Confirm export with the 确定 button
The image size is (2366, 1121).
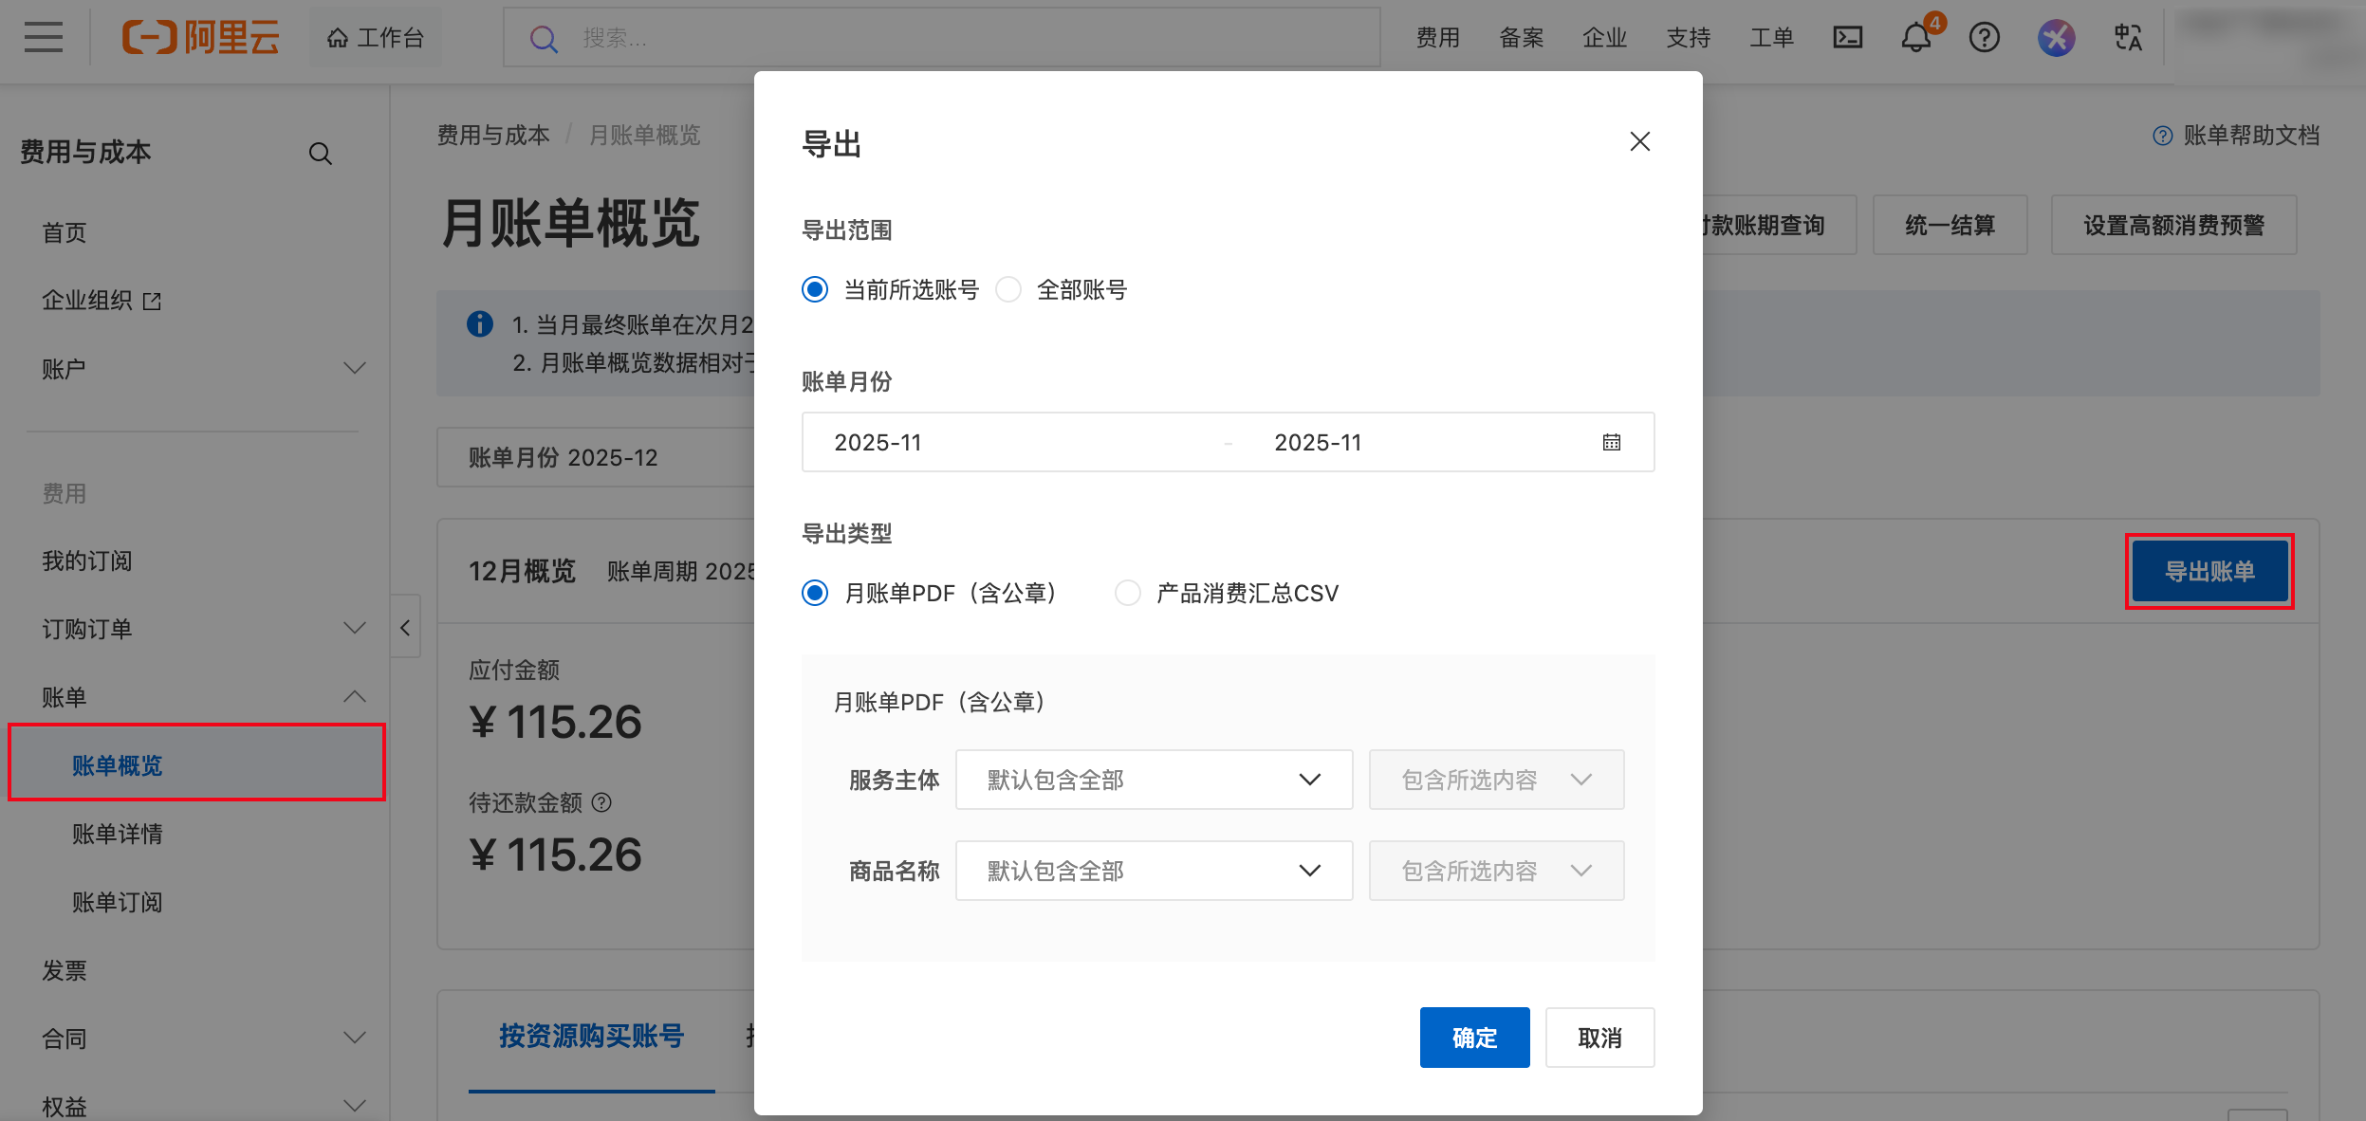click(1473, 1038)
